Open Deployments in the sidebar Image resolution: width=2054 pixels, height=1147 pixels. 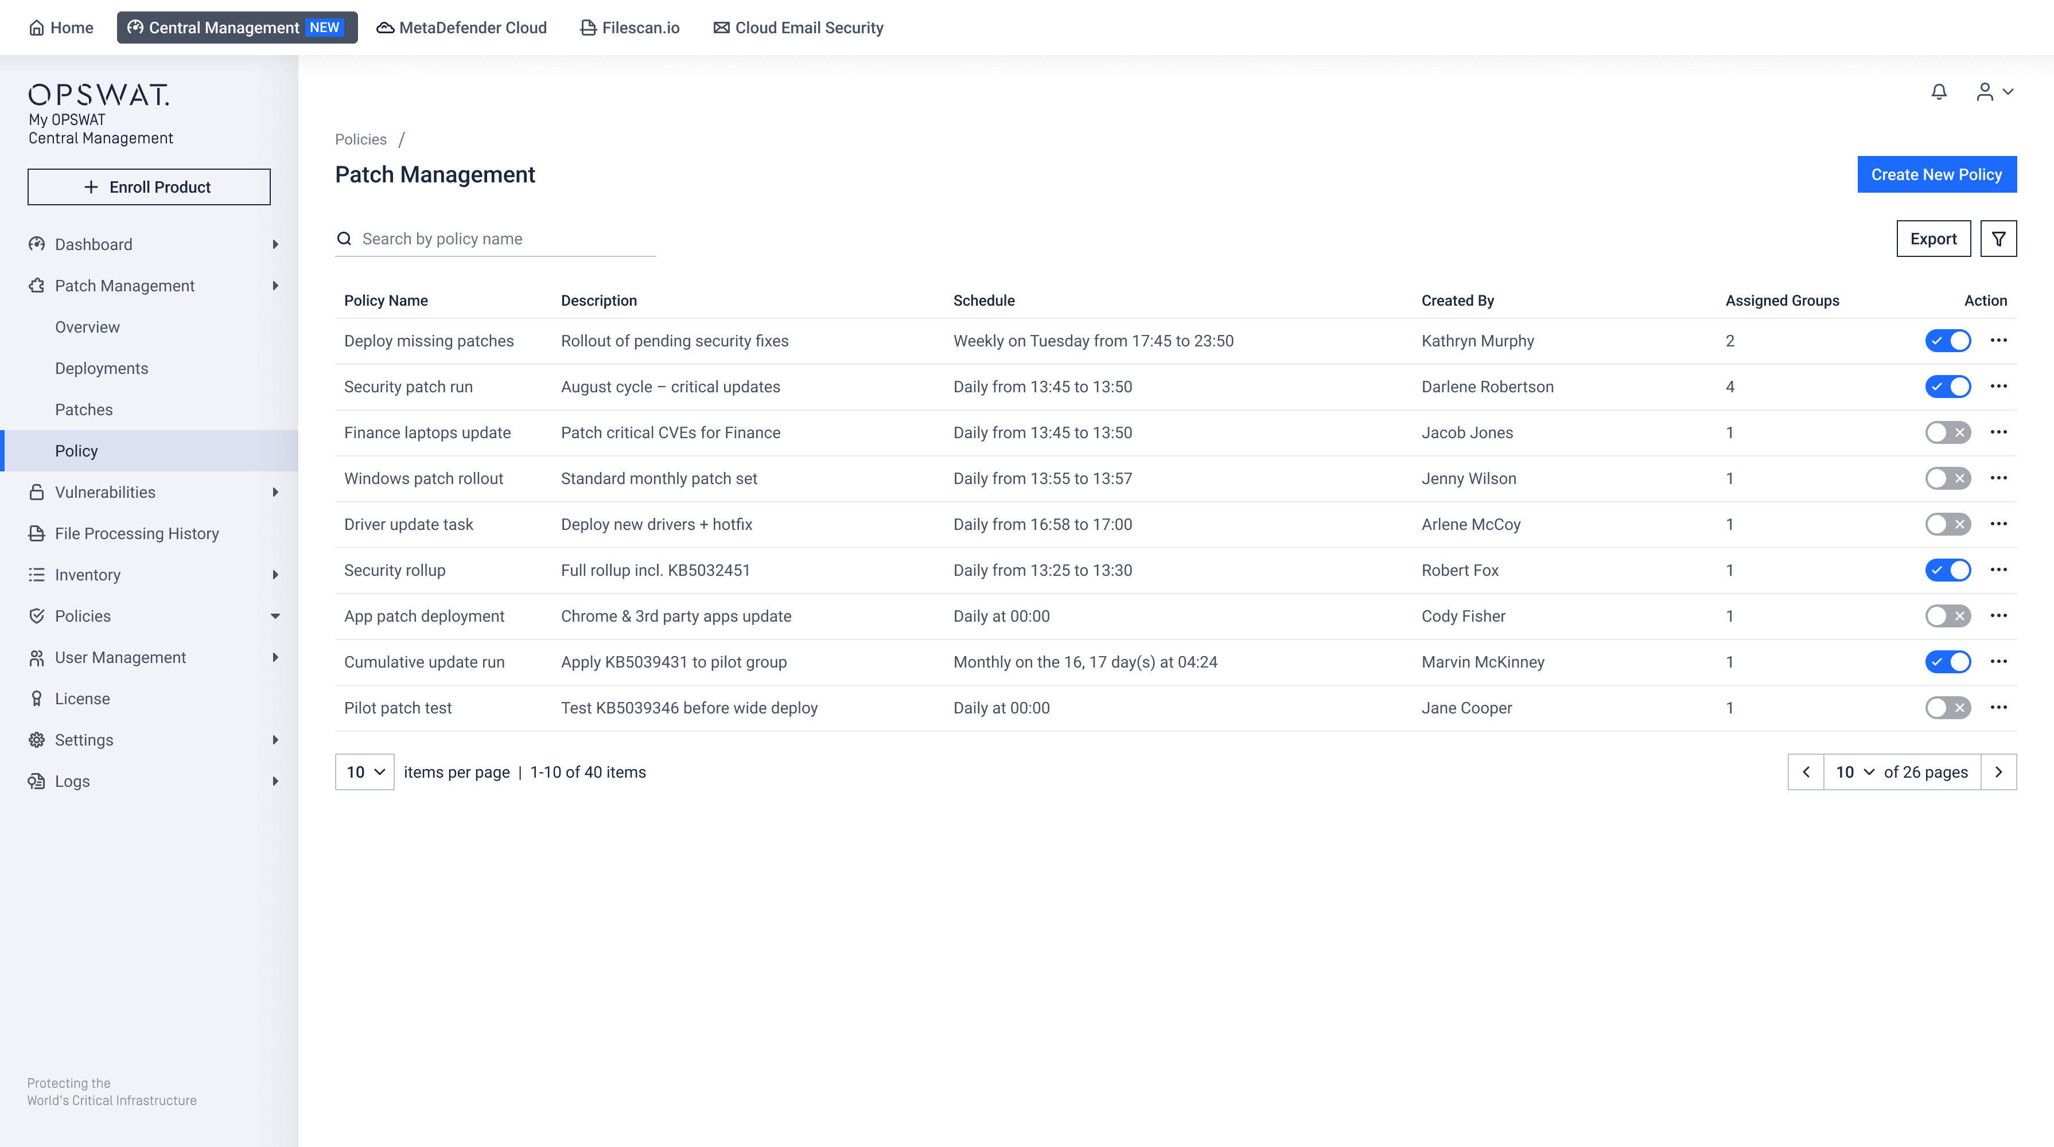click(101, 368)
